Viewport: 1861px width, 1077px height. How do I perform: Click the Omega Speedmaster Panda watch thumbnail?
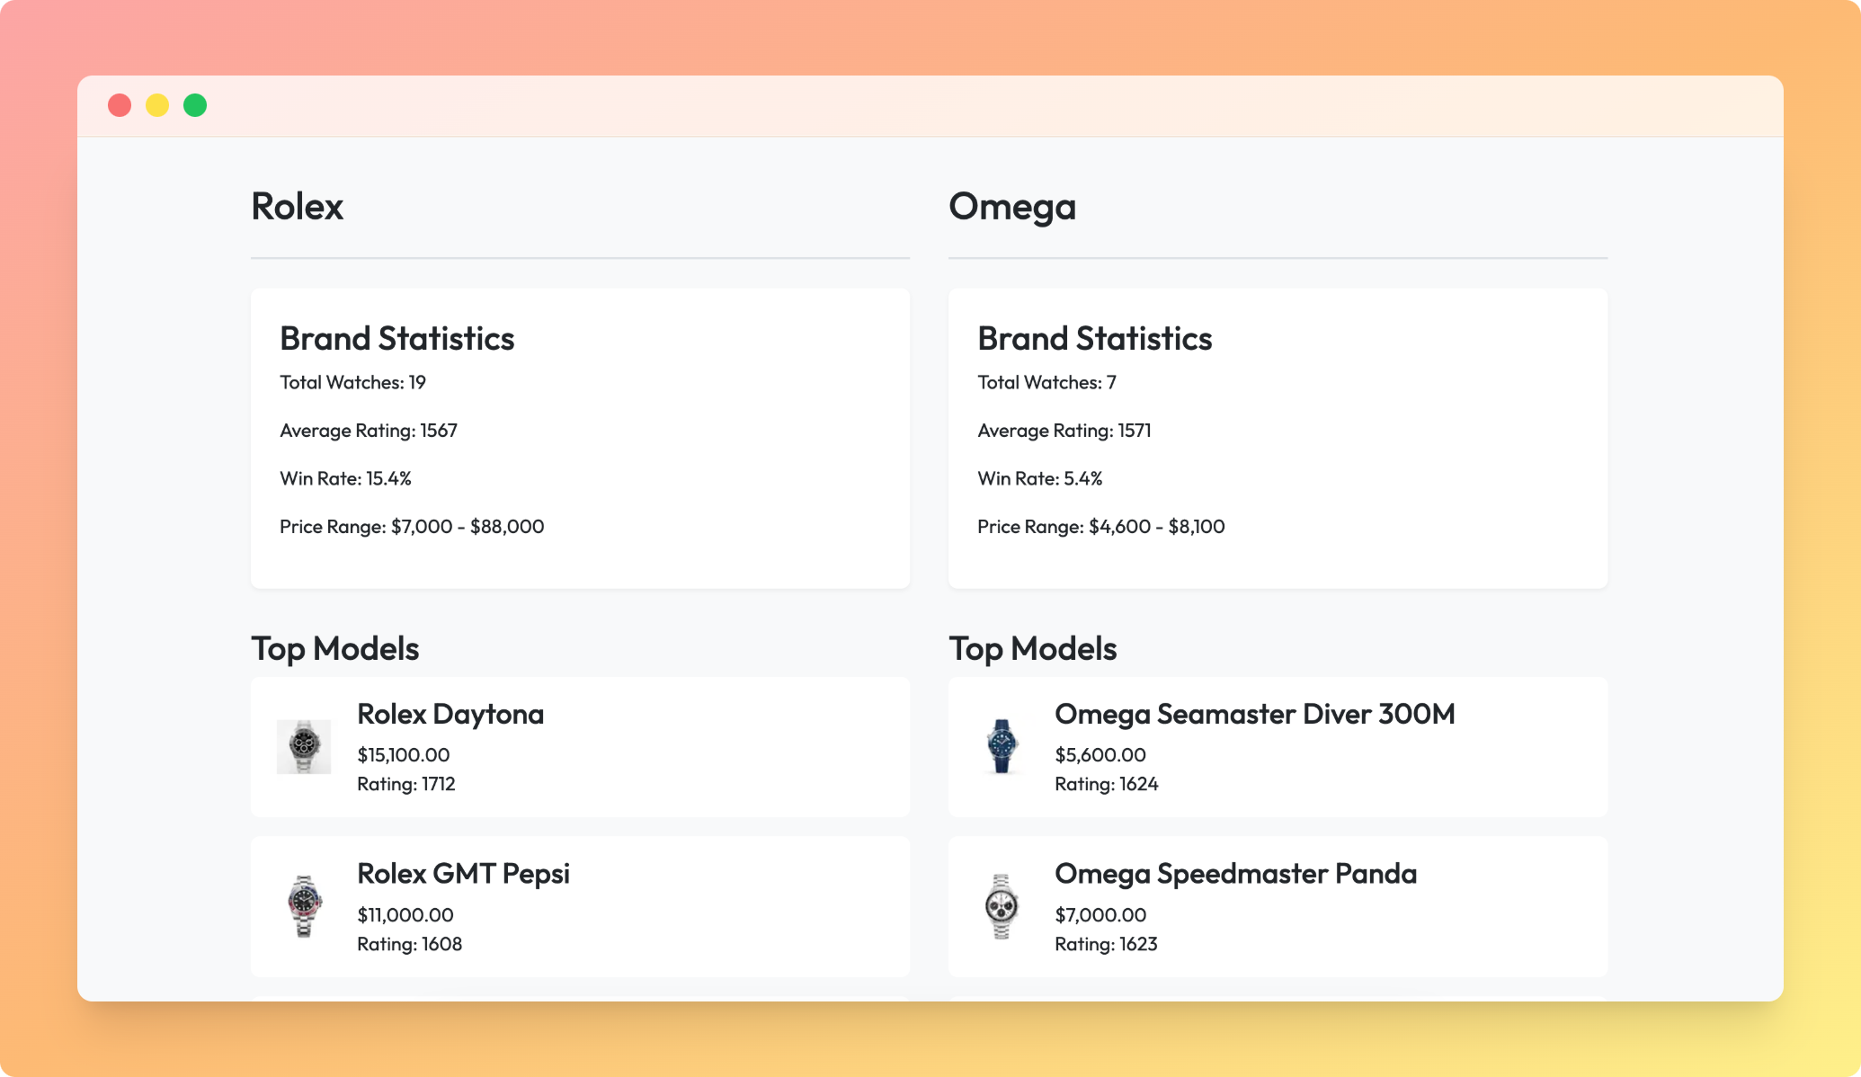point(1002,906)
